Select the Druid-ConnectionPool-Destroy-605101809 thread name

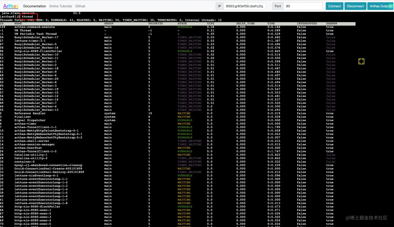pyautogui.click(x=49, y=172)
